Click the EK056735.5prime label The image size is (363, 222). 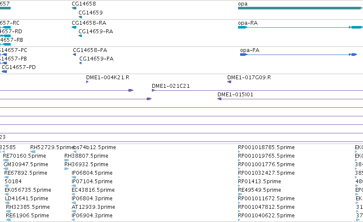(x=28, y=190)
